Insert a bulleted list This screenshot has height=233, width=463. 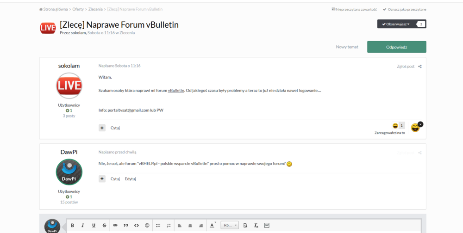coord(158,226)
